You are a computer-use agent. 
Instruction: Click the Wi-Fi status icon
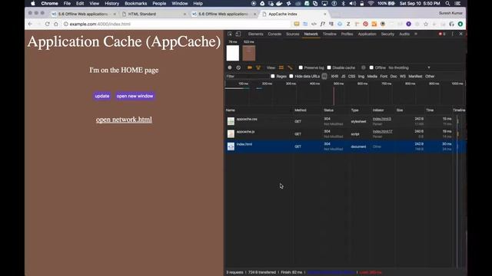pyautogui.click(x=371, y=3)
